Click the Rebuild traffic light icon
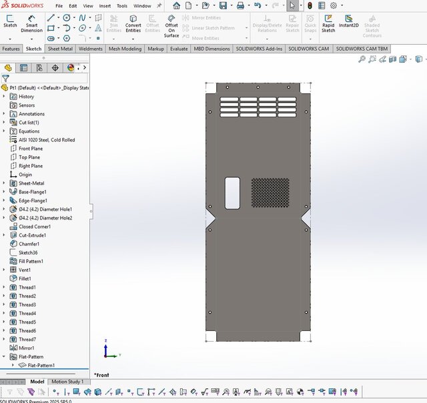 click(310, 5)
